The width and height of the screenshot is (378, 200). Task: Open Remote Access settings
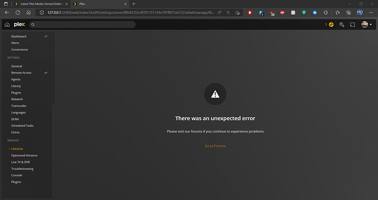coord(21,73)
